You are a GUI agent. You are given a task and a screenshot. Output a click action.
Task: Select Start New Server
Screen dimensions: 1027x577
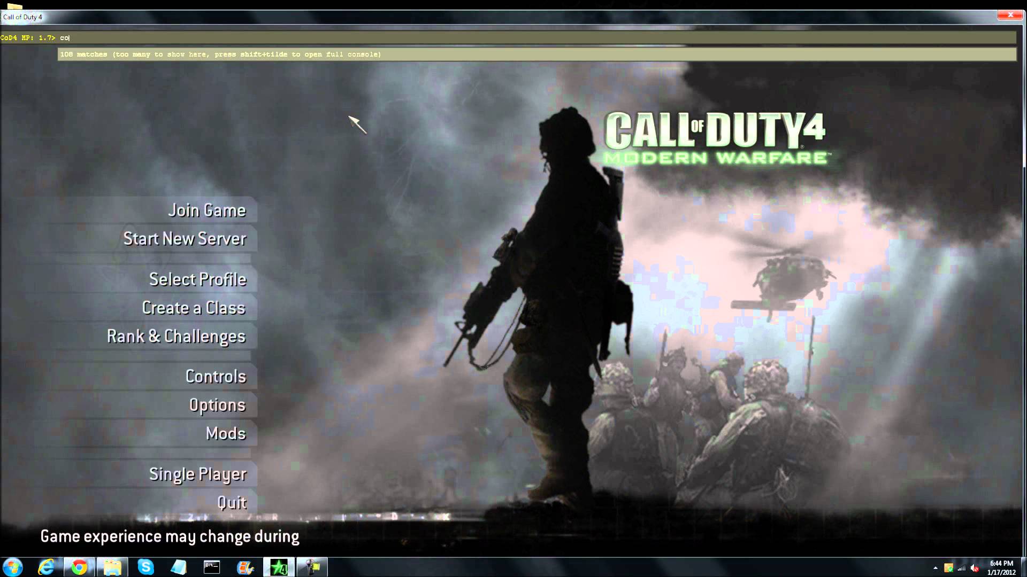coord(185,239)
